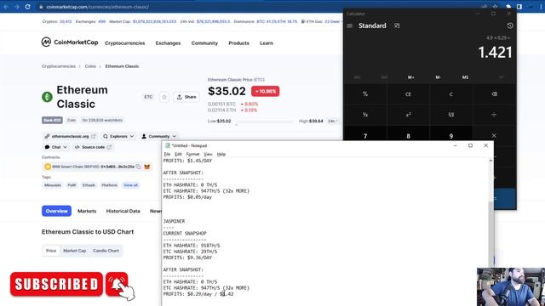Open Notepad File menu
The image size is (545, 306).
167,154
